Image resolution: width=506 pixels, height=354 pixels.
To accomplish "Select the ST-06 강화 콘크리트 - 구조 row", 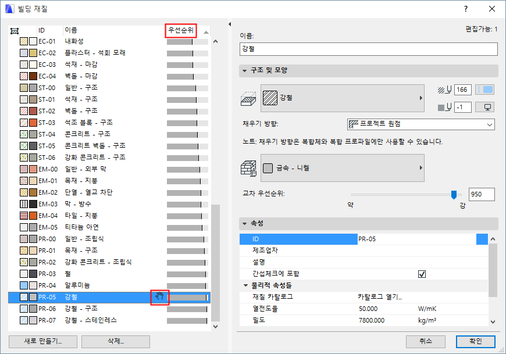I will tap(109, 158).
